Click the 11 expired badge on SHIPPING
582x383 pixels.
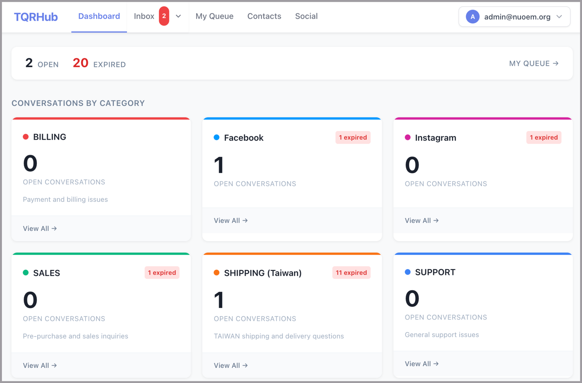coord(351,273)
